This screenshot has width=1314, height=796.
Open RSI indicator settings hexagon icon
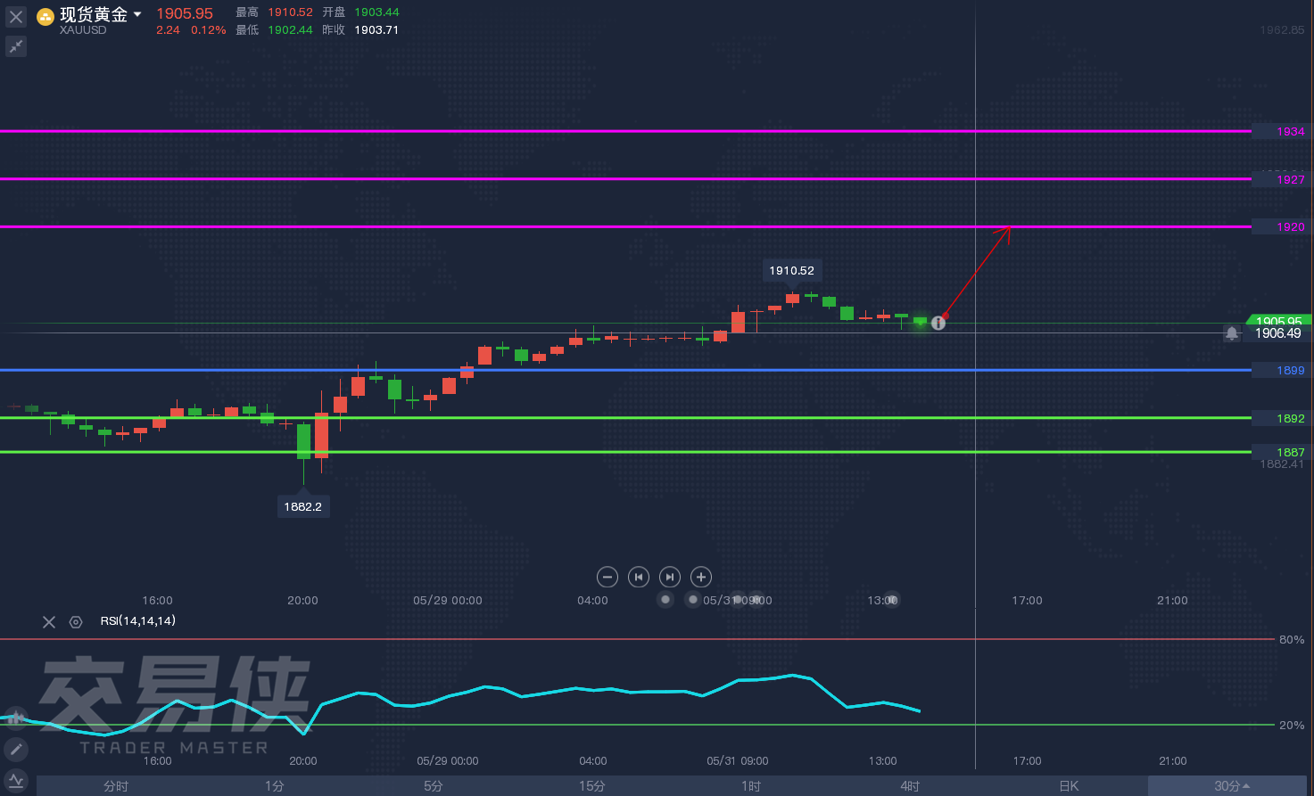tap(76, 622)
